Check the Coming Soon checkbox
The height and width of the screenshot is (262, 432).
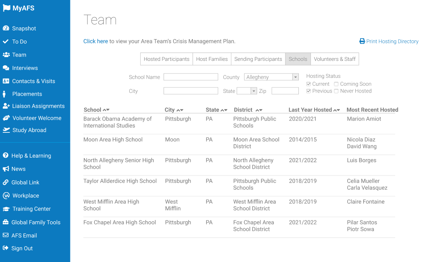coord(336,84)
